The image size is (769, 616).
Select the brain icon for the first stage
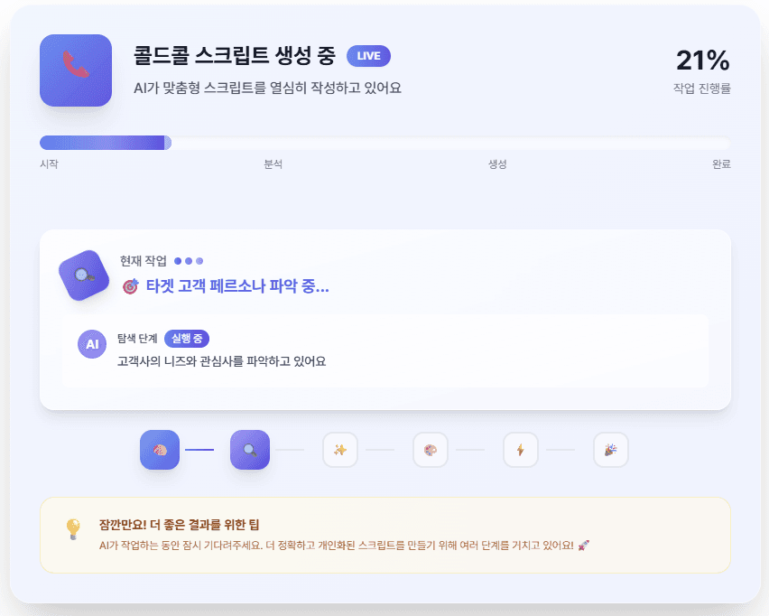(x=160, y=450)
